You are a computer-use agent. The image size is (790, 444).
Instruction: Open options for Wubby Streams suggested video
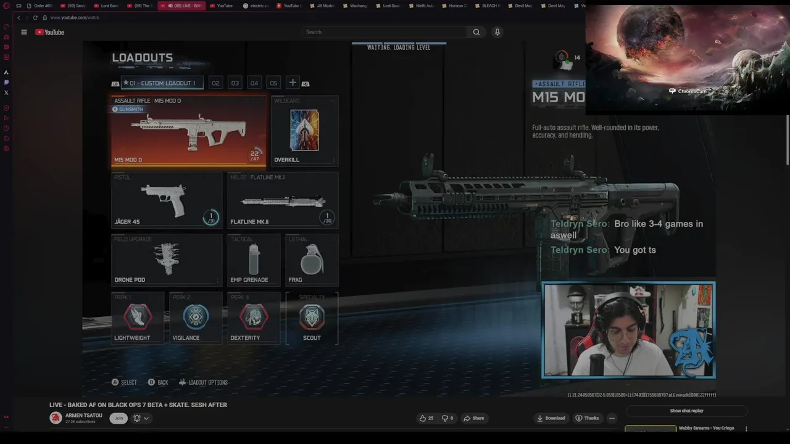pos(746,429)
